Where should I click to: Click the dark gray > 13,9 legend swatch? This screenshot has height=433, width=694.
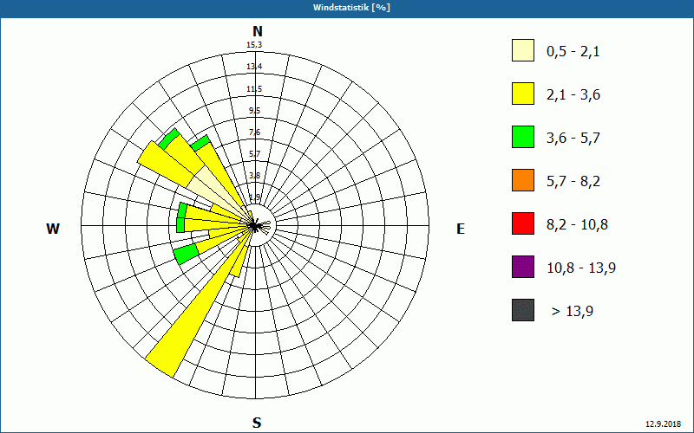tap(523, 310)
